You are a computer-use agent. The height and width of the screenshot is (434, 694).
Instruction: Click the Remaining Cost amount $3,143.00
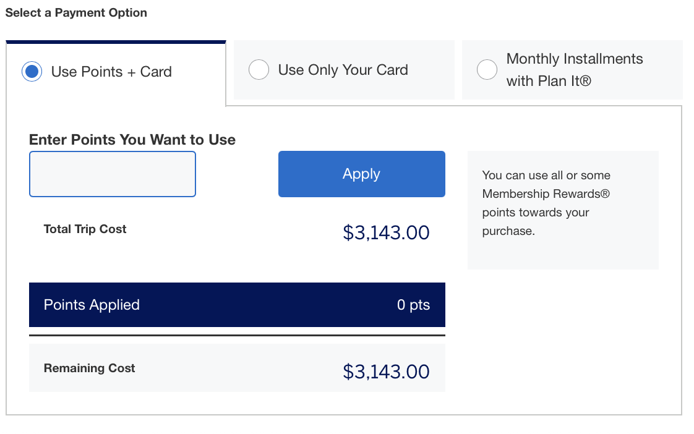[386, 371]
